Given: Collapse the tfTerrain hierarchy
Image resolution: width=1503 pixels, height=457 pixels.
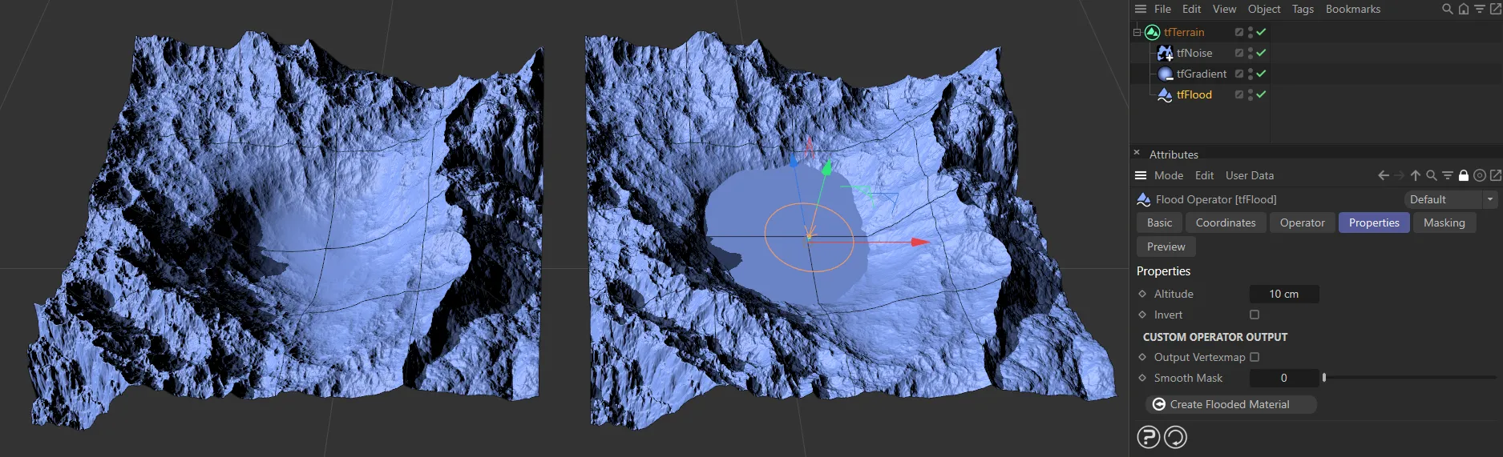Looking at the screenshot, I should point(1137,33).
